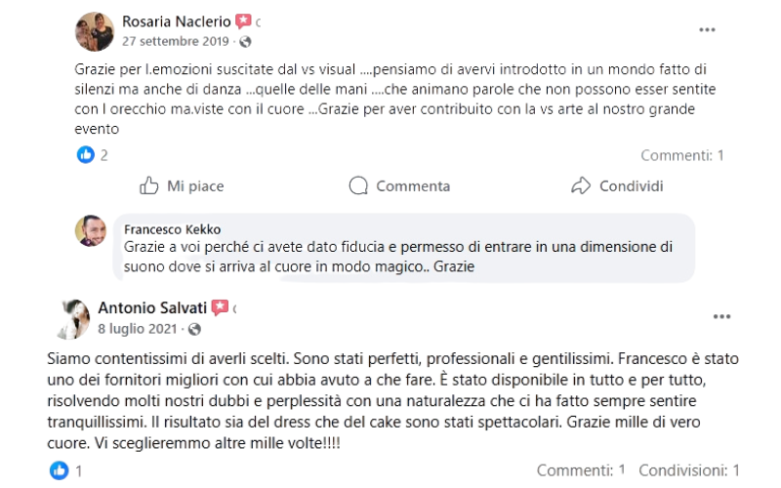781x488 pixels.
Task: Expand "Commenti: 1" on Antonio Salvati's post
Action: point(580,470)
